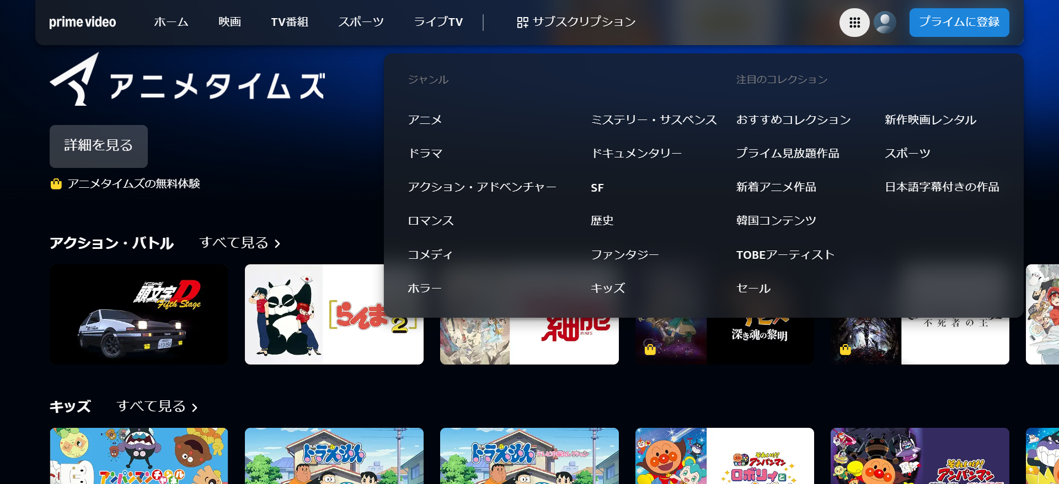The image size is (1059, 484).
Task: Open おすすめコレクション
Action: point(794,120)
